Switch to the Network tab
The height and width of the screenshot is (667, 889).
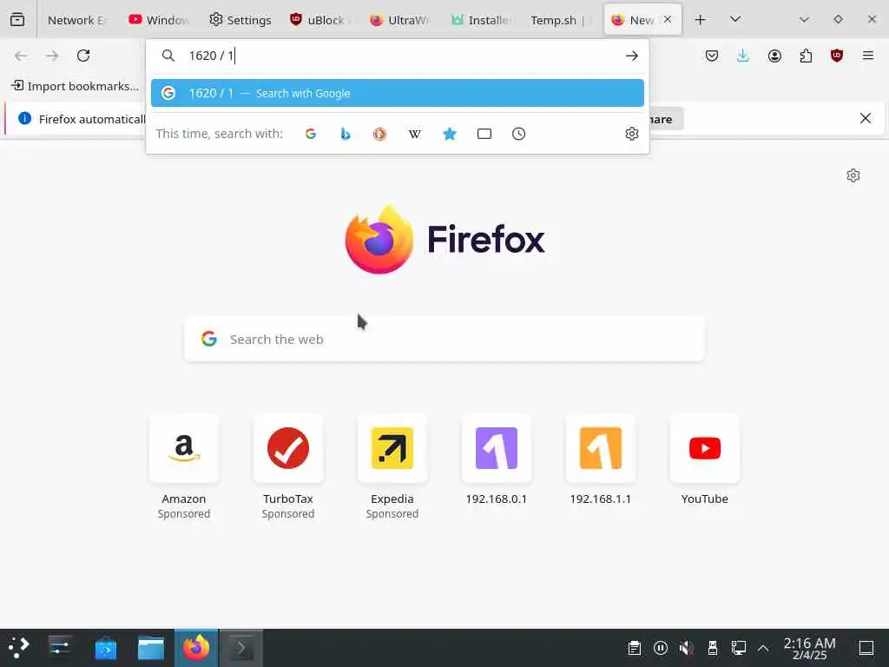click(76, 20)
